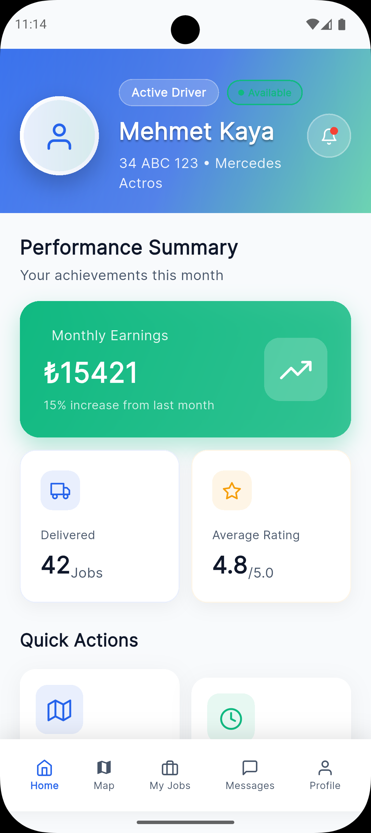
Task: Open the Average Rating card
Action: point(271,526)
